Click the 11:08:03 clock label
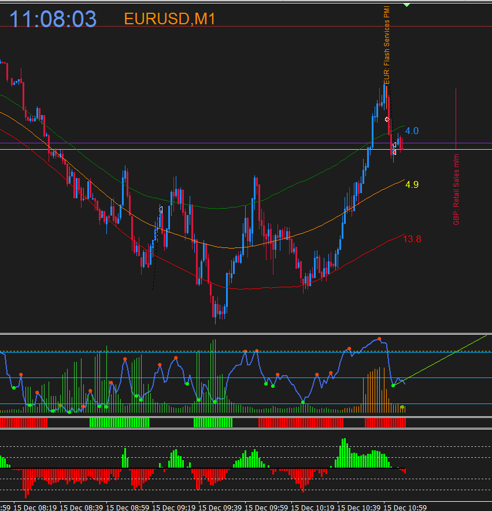Image resolution: width=492 pixels, height=511 pixels. click(53, 19)
